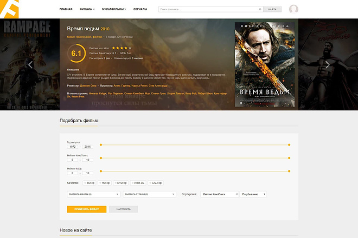Screen dimensions: 358x238
Task: Open the ВЫБРАТЬ СТРАНЫ dropdown
Action: coord(149,194)
